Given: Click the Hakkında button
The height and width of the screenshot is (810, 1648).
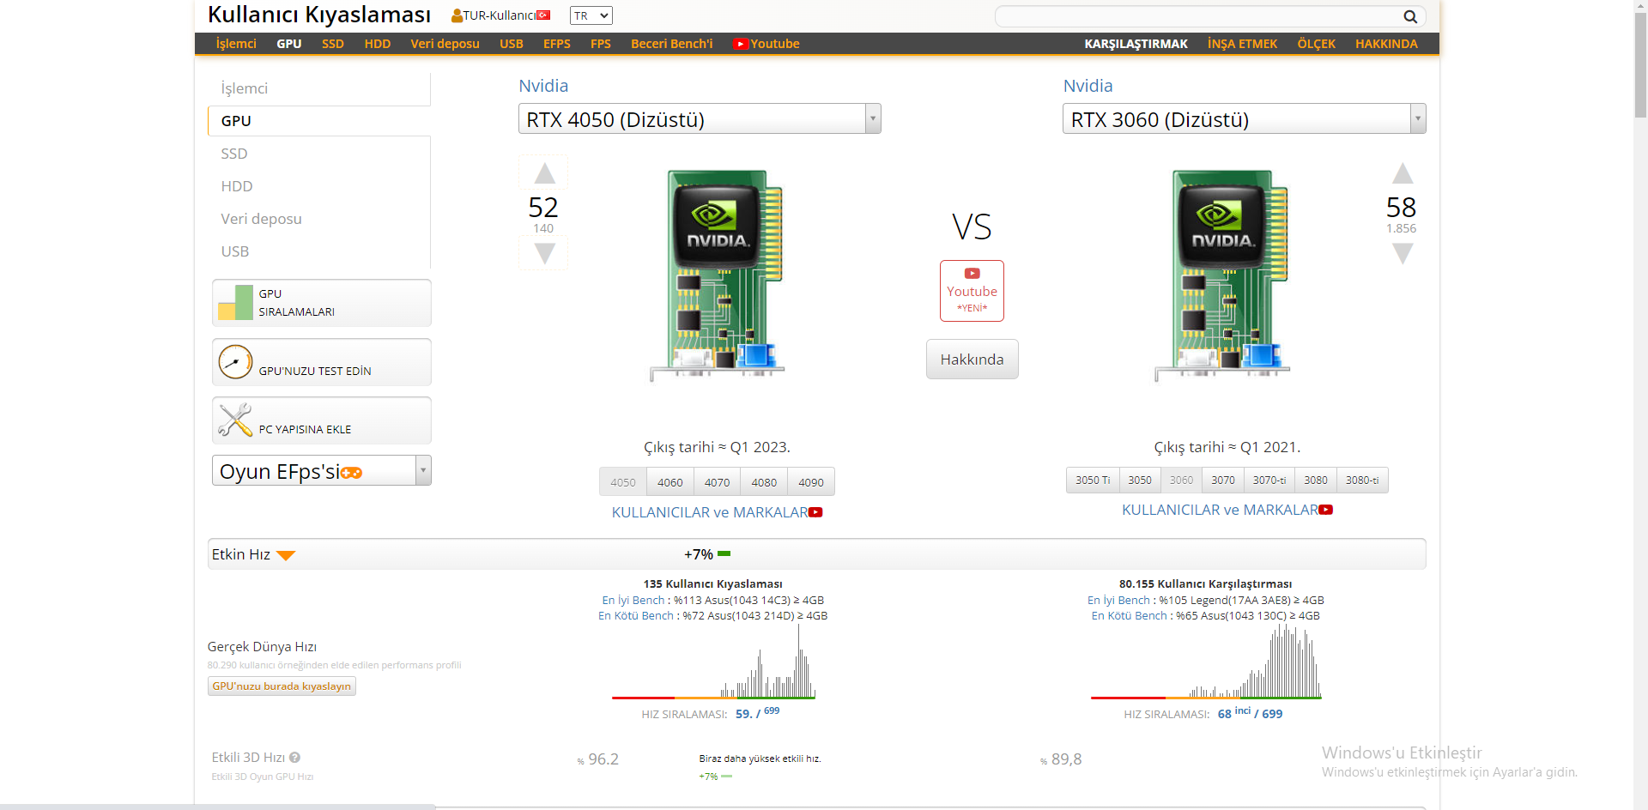Looking at the screenshot, I should [x=972, y=360].
